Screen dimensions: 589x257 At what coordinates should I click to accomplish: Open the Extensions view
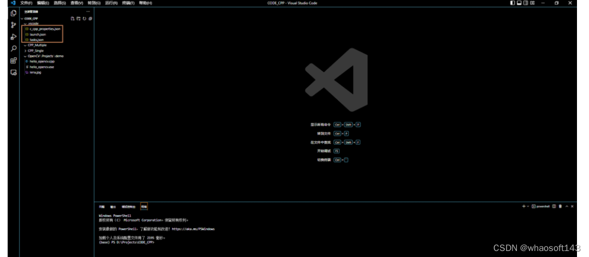coord(14,61)
